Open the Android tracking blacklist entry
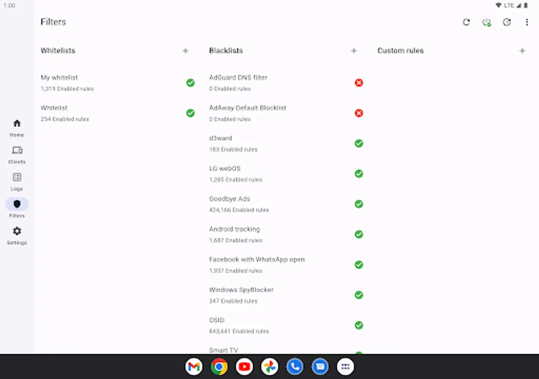This screenshot has width=539, height=379. click(x=286, y=235)
